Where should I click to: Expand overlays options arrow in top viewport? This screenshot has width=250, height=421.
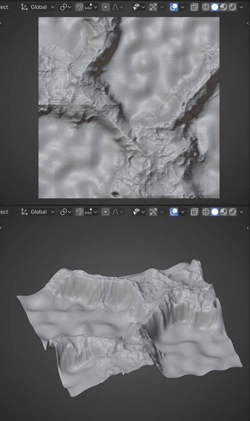[x=183, y=7]
